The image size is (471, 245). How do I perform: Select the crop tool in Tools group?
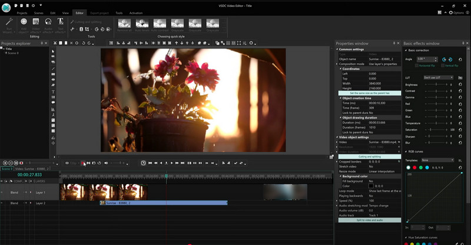point(87,29)
